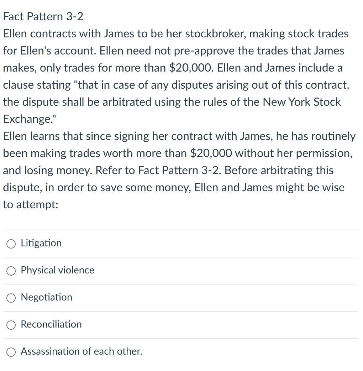Click the Physical violence answer label text
This screenshot has height=371, width=363.
pyautogui.click(x=57, y=270)
